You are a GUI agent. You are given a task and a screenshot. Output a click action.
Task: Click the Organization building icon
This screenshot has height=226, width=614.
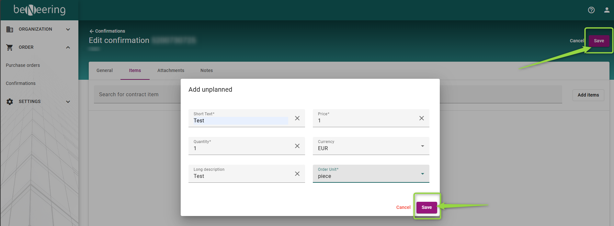click(10, 29)
